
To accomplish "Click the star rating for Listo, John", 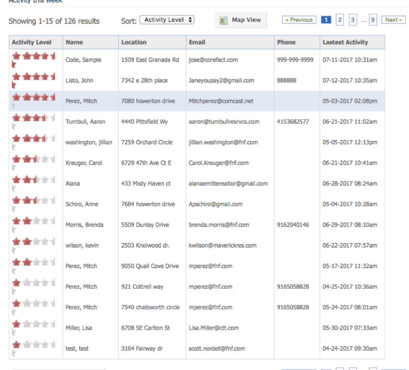I will pyautogui.click(x=34, y=80).
